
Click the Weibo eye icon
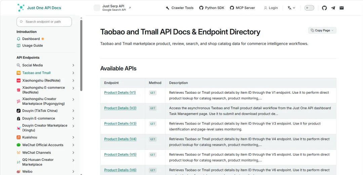click(x=18, y=172)
